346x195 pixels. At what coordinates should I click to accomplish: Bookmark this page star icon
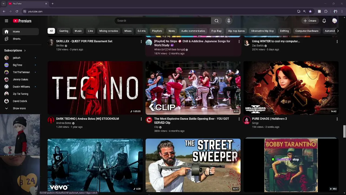tap(310, 11)
